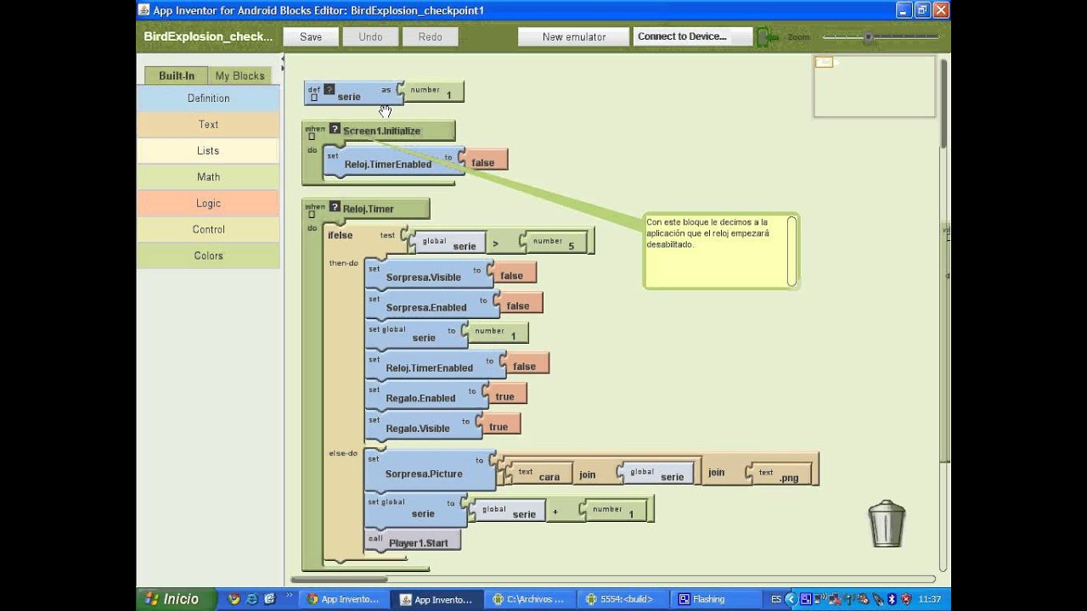Click the Bluetooth tray icon
This screenshot has height=611, width=1087.
tap(892, 599)
